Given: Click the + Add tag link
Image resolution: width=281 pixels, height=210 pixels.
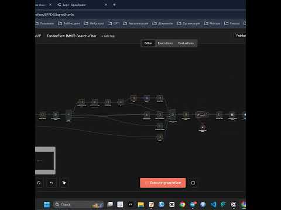Looking at the screenshot, I should point(108,36).
